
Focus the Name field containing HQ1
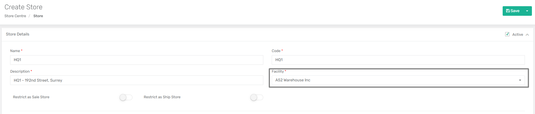(137, 60)
